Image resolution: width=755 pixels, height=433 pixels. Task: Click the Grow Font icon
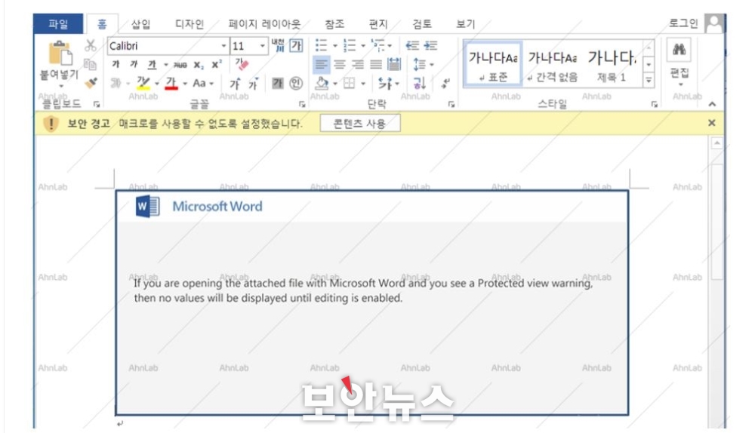(x=235, y=84)
